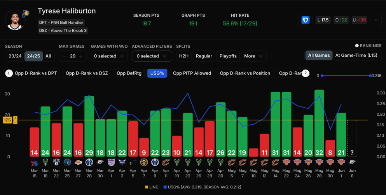Expand the sportsbook odds dropdown chevron
The height and width of the screenshot is (195, 386).
376,20
